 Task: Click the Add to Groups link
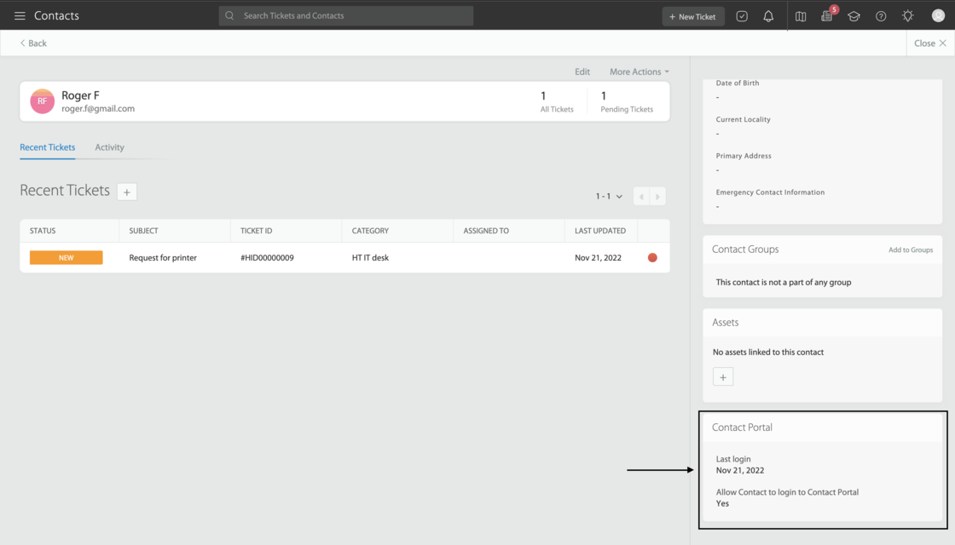pyautogui.click(x=910, y=250)
